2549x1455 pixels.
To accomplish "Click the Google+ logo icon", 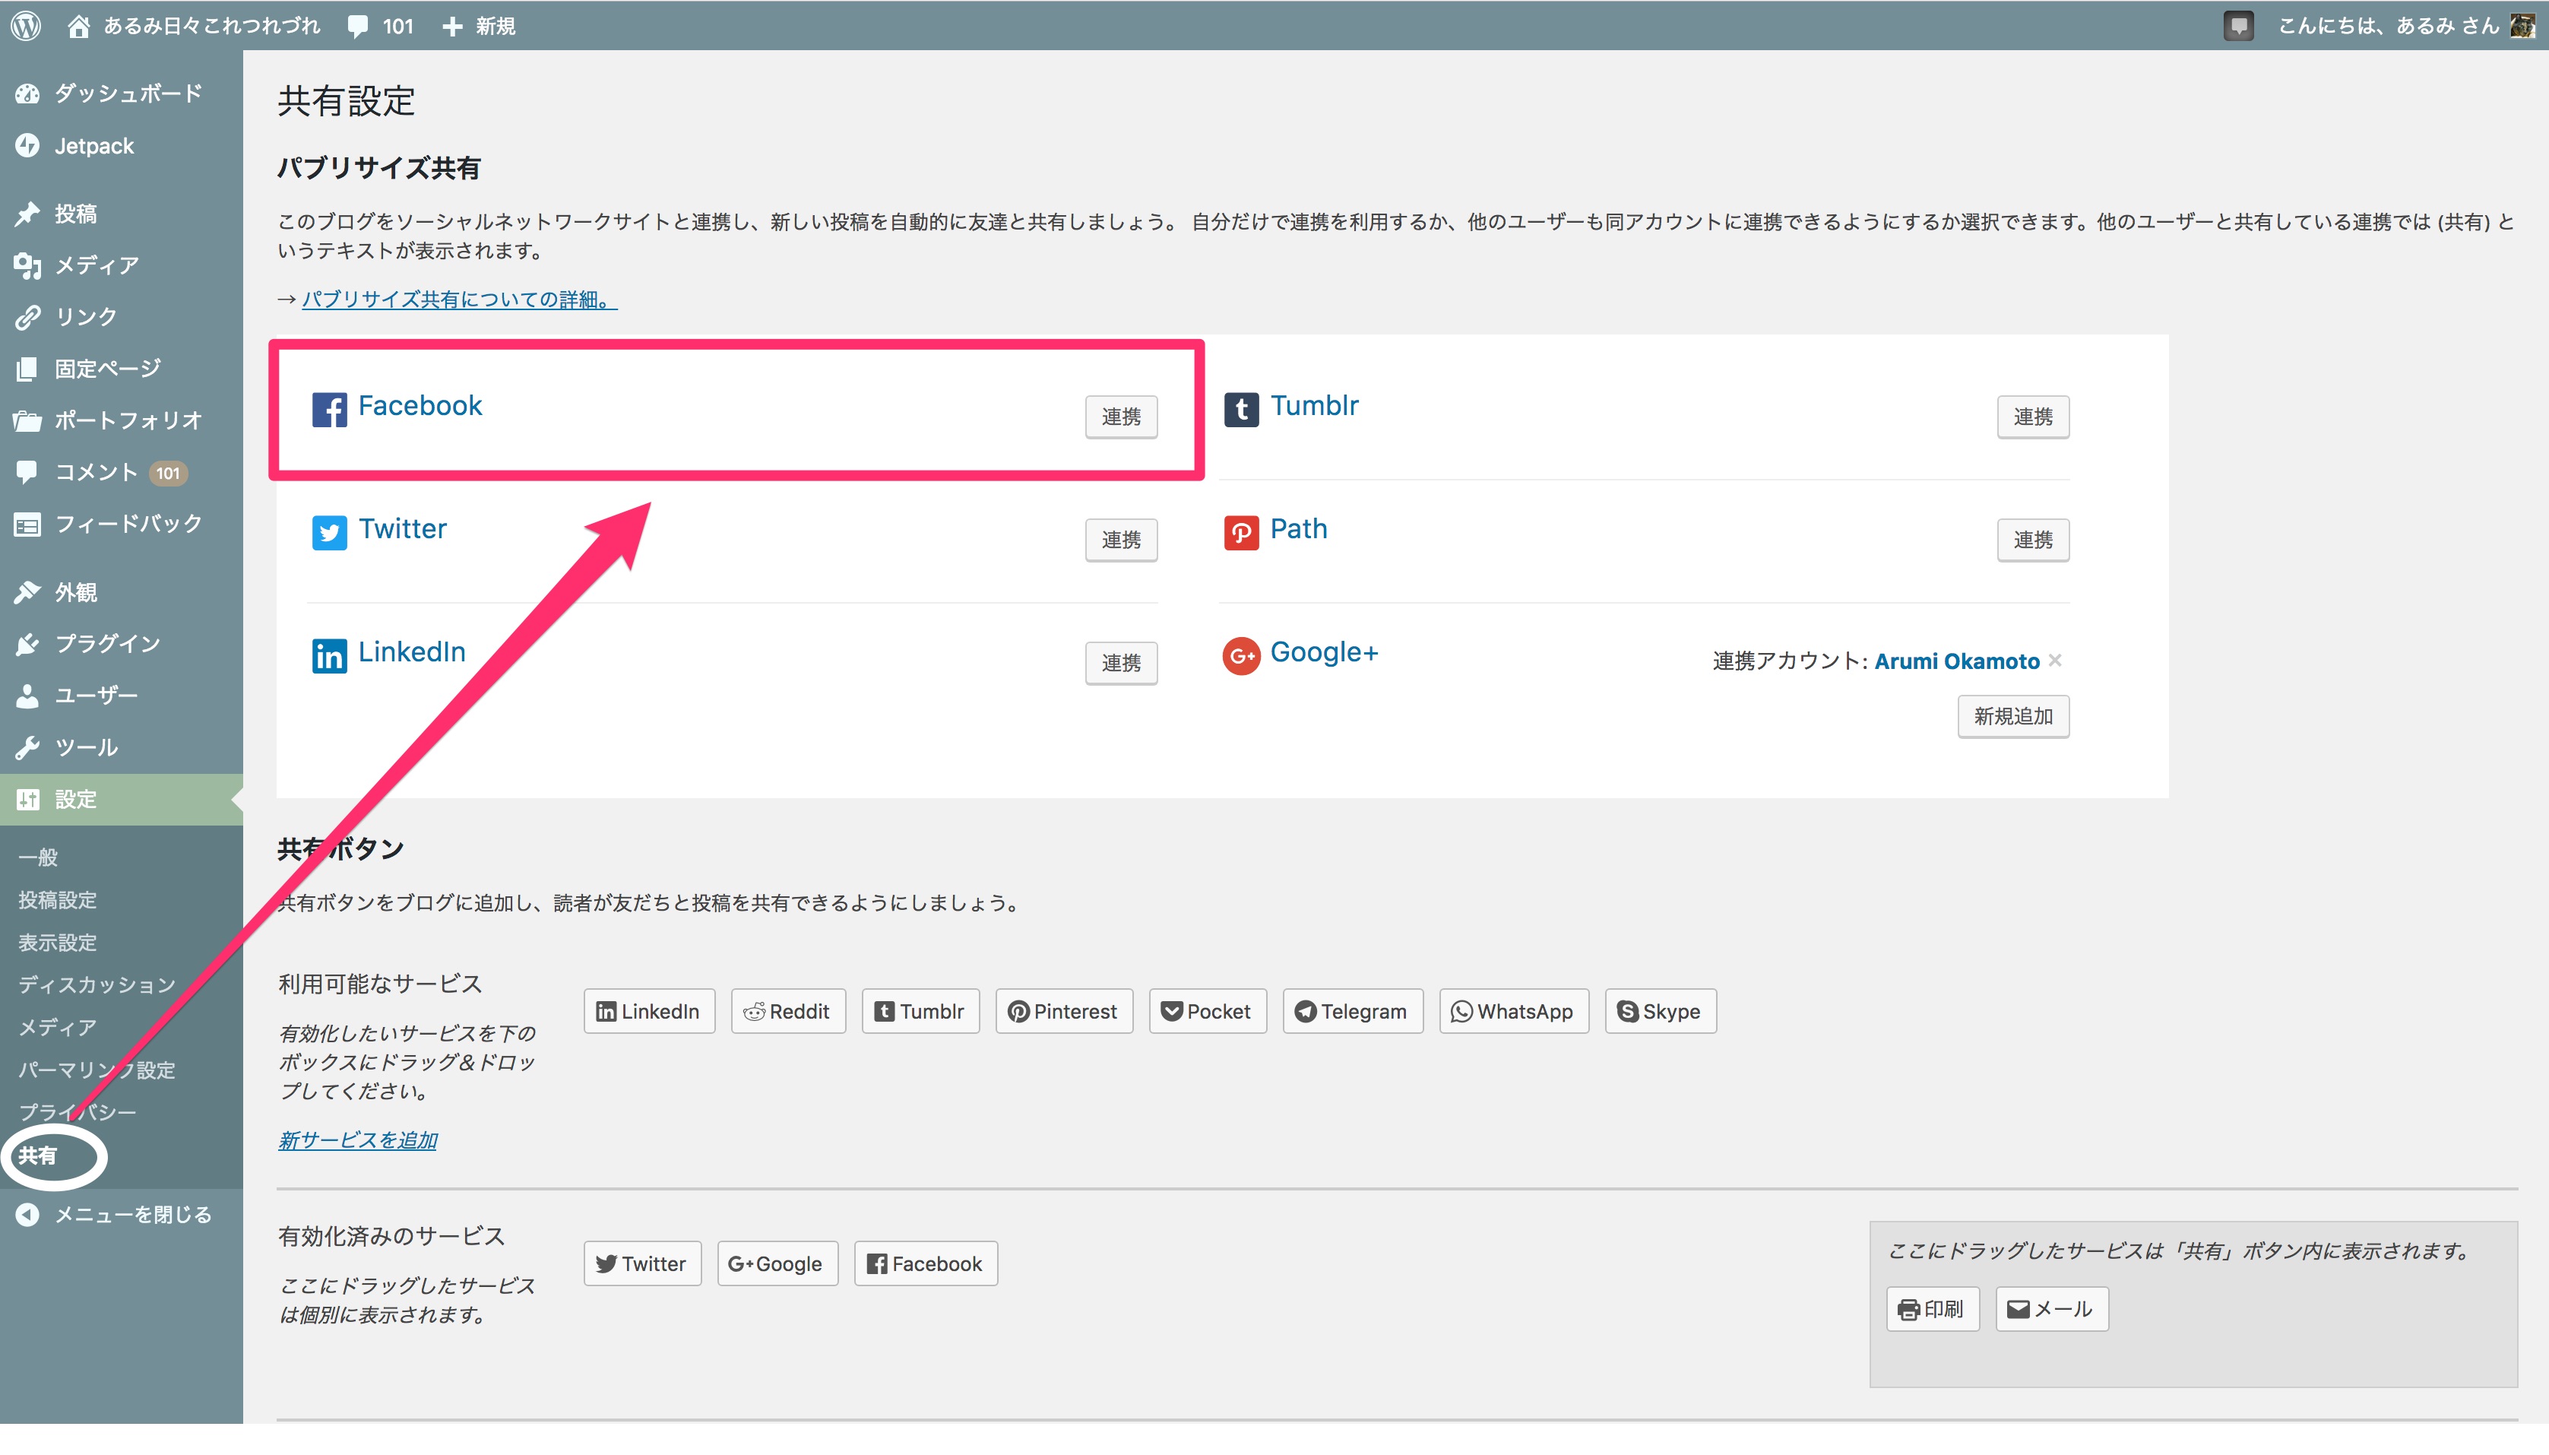I will [1240, 655].
